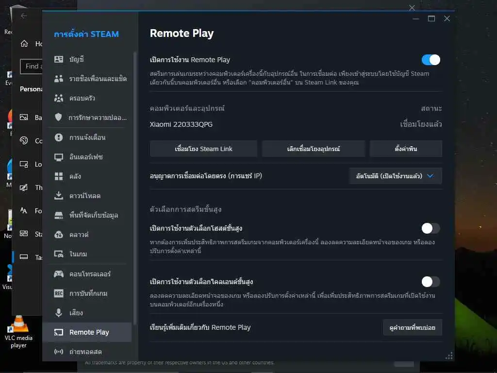Image resolution: width=497 pixels, height=373 pixels.
Task: Open Taskbar icon in Windows Settings
Action: pyautogui.click(x=24, y=257)
